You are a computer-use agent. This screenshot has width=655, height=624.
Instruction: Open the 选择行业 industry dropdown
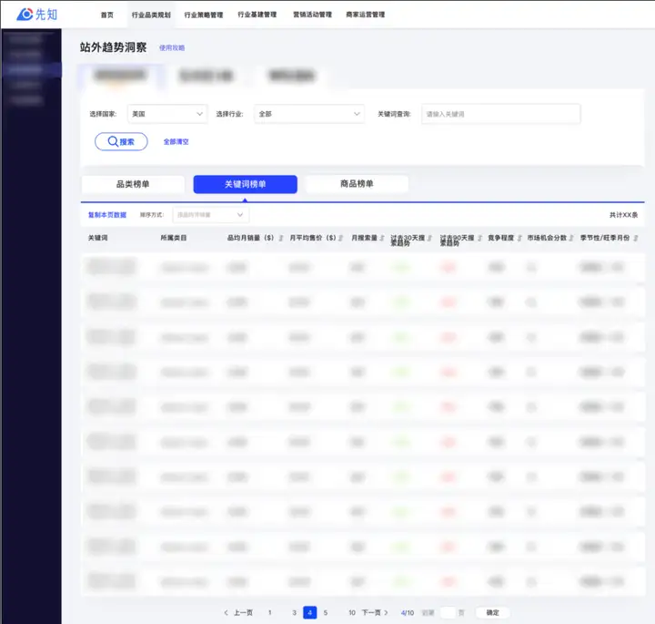[309, 114]
